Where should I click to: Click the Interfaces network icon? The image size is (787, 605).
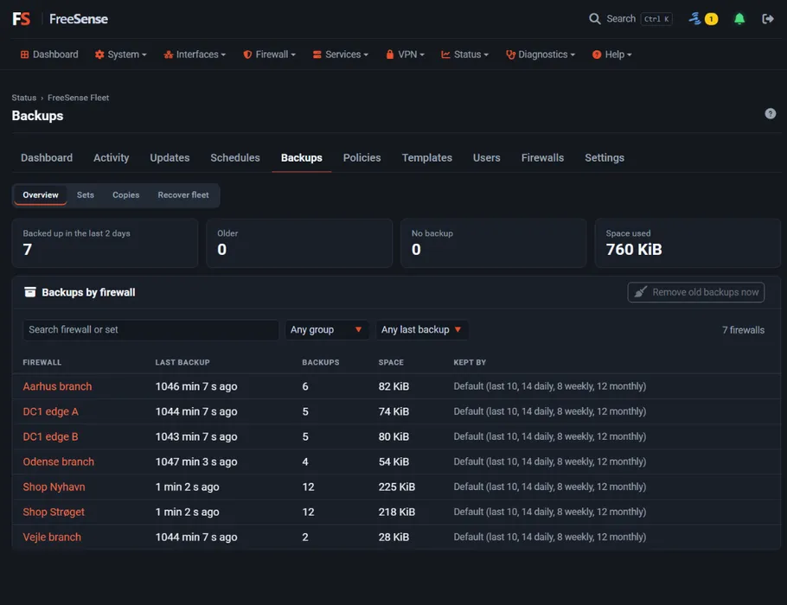pos(168,54)
